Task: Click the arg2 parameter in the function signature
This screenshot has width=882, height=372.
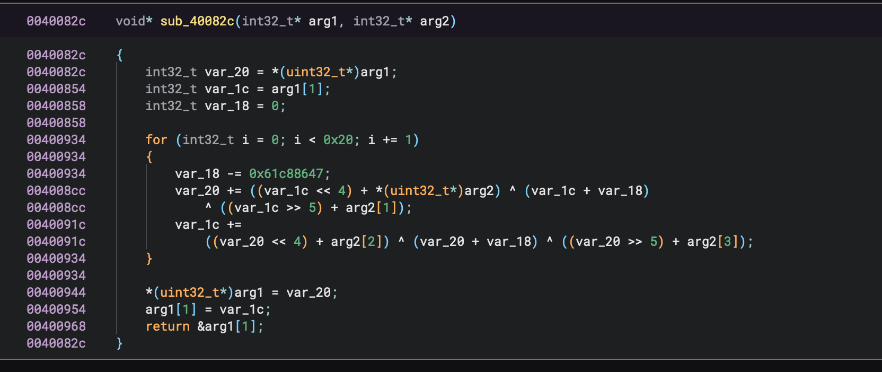Action: coord(435,21)
